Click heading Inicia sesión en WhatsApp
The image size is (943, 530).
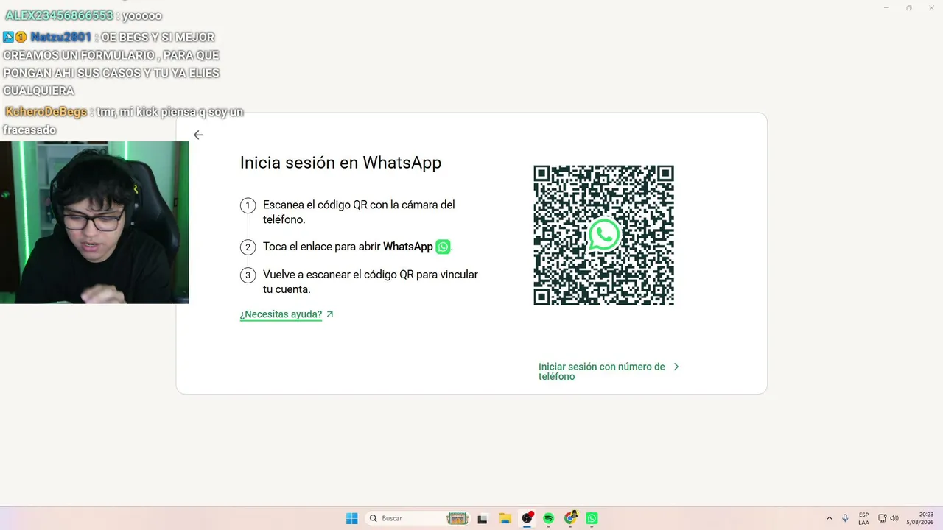coord(340,163)
